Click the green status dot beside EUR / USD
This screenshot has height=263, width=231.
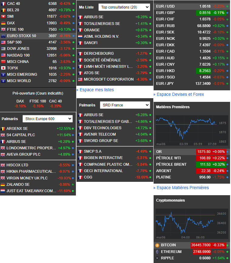[x=227, y=6]
